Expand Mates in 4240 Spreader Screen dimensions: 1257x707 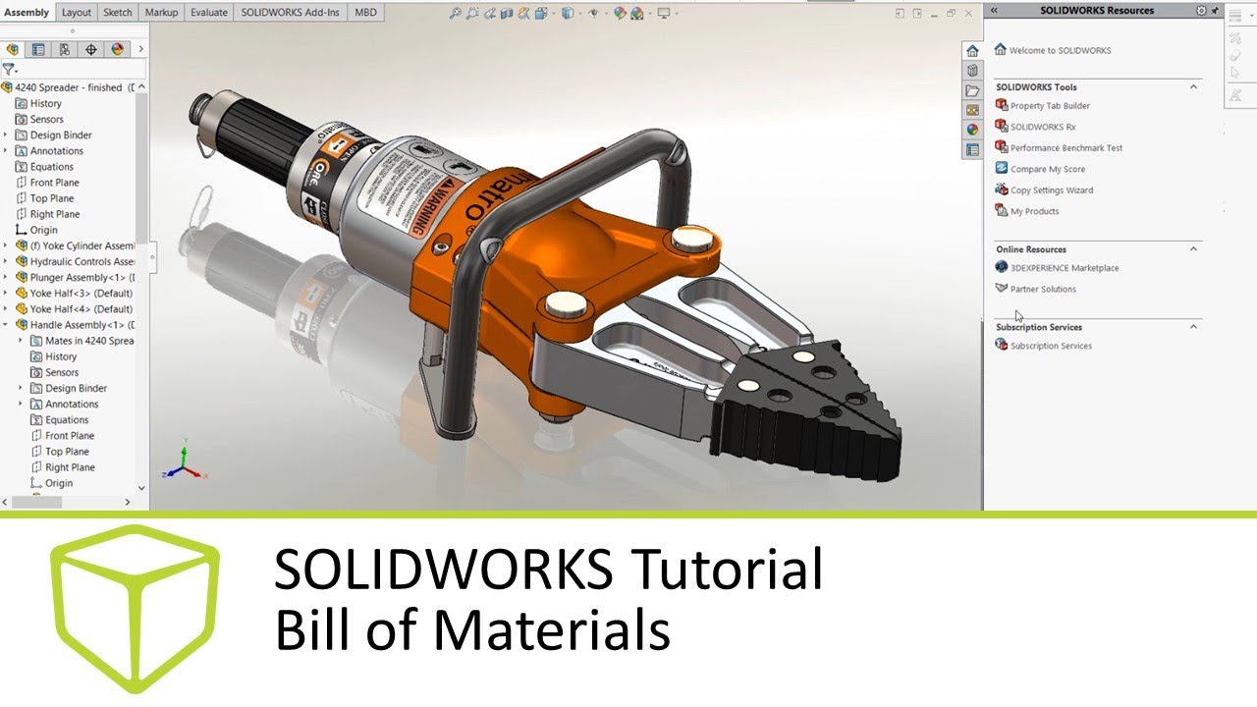tap(21, 341)
